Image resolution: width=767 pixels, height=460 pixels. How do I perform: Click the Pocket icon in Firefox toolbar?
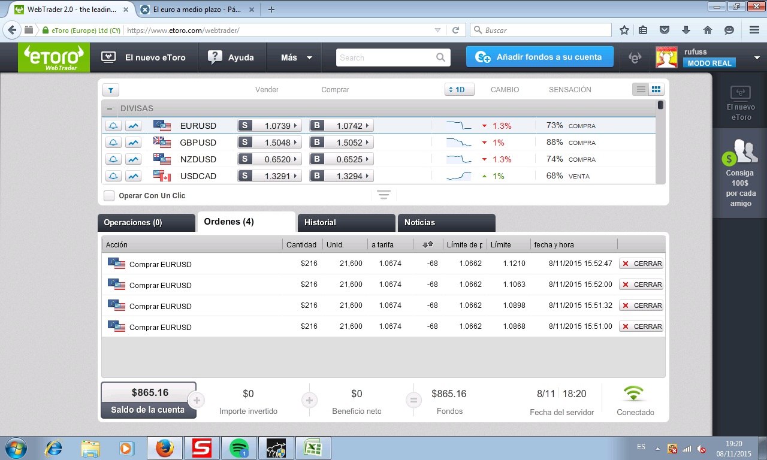pyautogui.click(x=665, y=30)
